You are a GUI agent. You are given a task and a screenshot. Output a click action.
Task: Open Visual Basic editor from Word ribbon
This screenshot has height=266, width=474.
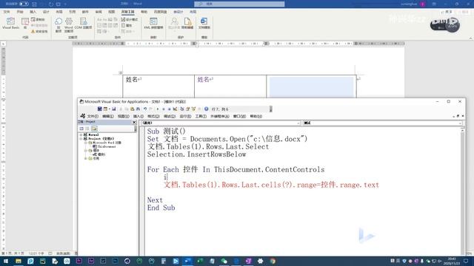coord(10,23)
